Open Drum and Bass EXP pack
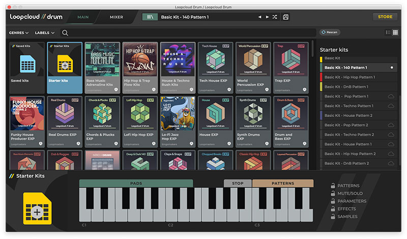407x239 pixels. point(291,122)
